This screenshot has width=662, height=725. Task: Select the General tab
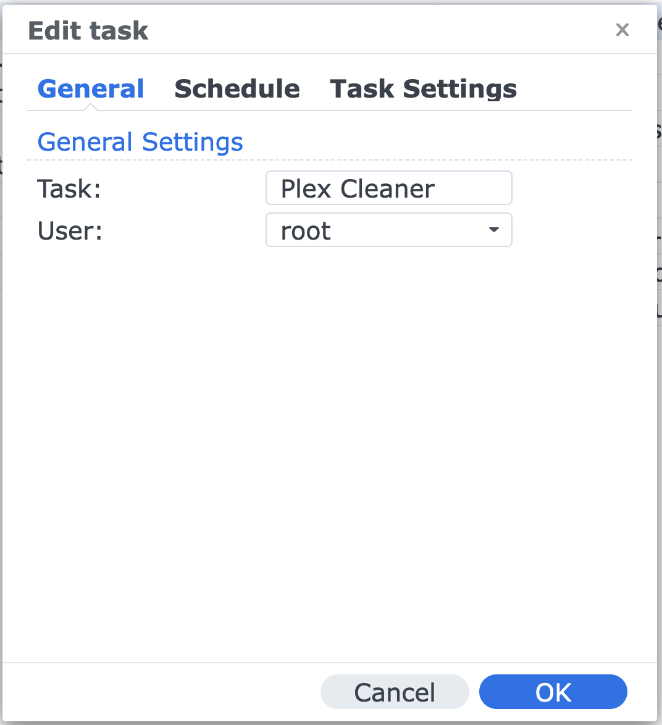(90, 88)
